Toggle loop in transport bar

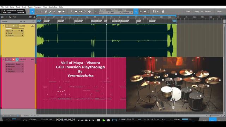coord(114,120)
